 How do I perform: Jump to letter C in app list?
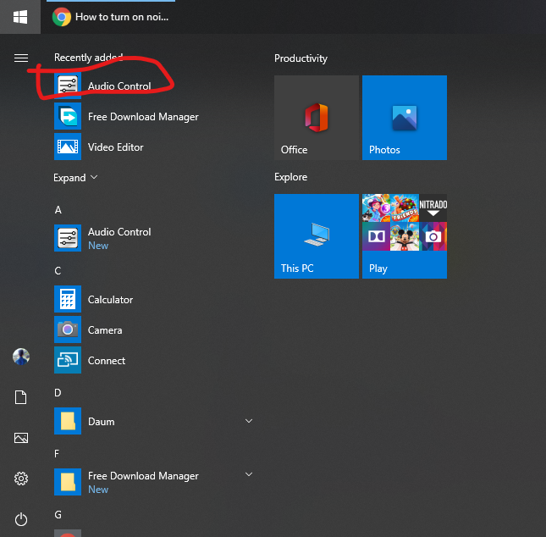[58, 271]
